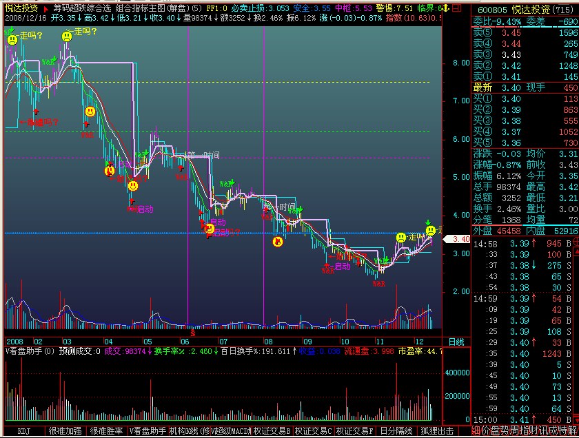Click the first 走吗? sad face near January
This screenshot has height=438, width=579.
coord(12,39)
